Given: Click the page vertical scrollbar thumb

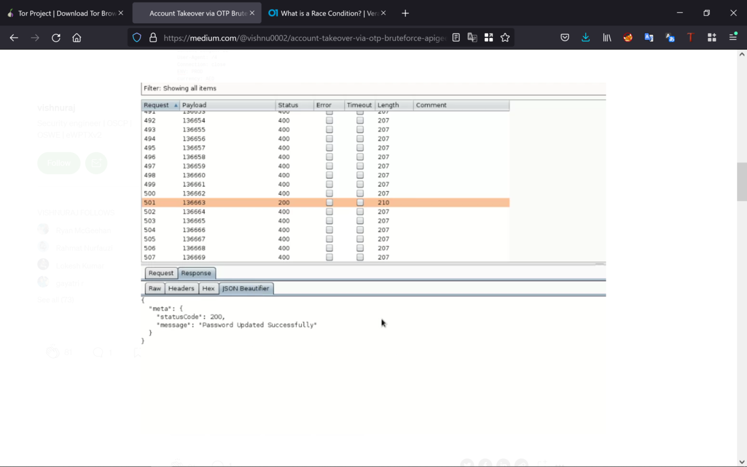Looking at the screenshot, I should pyautogui.click(x=741, y=182).
